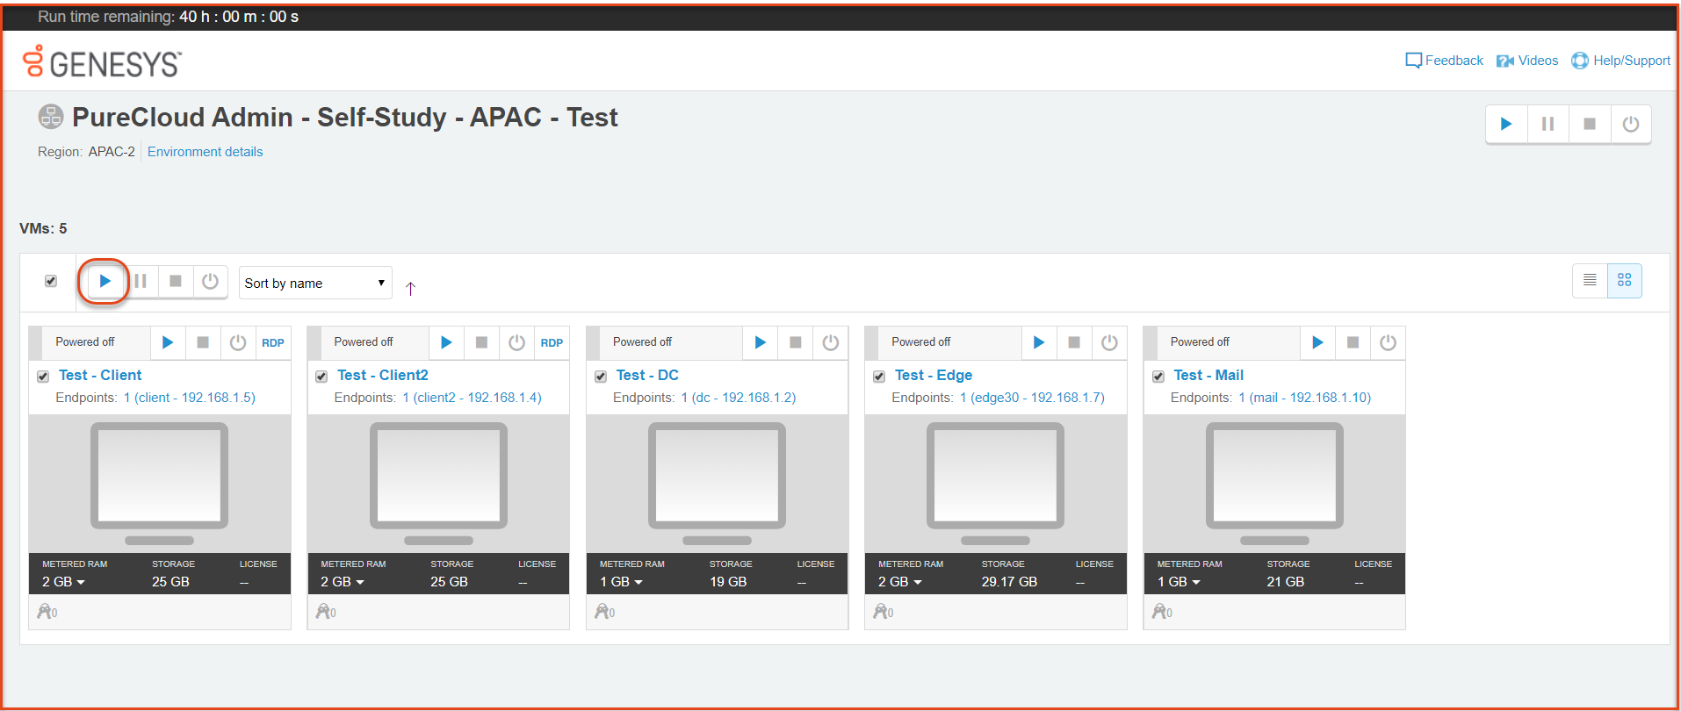Toggle the select-all VMs checkbox
This screenshot has height=711, width=1681.
coord(51,281)
